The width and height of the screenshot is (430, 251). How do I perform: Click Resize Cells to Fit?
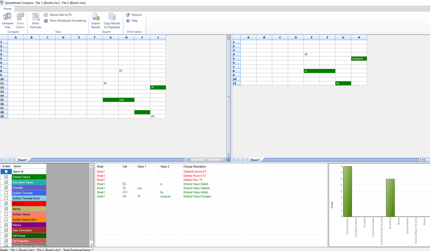coord(58,15)
